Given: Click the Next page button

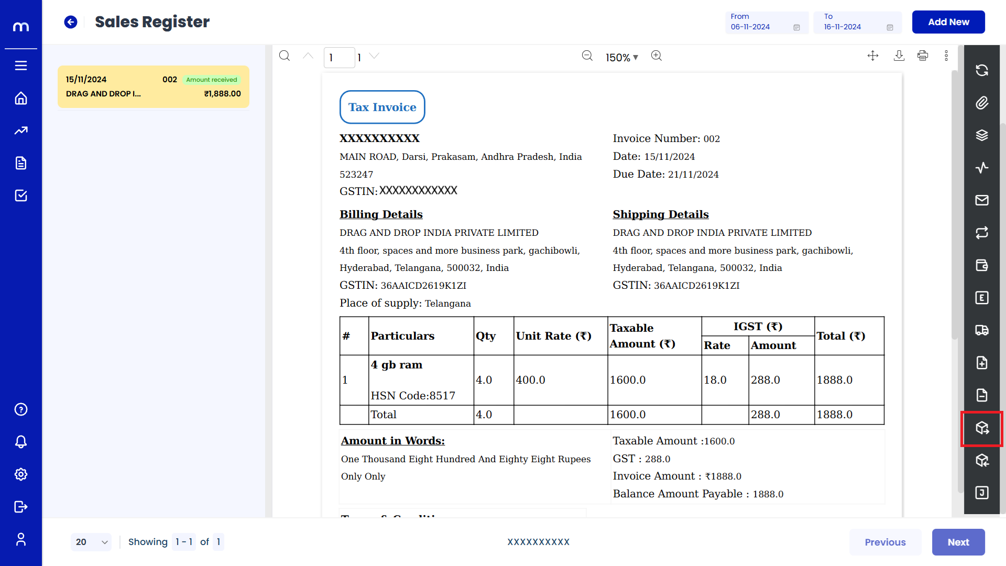Looking at the screenshot, I should 958,542.
